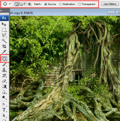The height and width of the screenshot is (121, 120).
Task: Choose the New selection mode icon
Action: click(17, 4)
